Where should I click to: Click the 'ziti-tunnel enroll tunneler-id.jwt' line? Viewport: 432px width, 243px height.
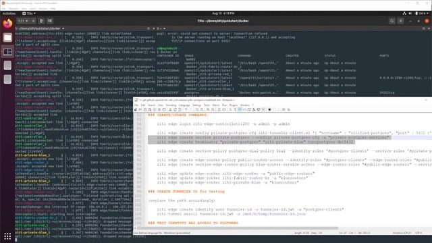coord(232,214)
